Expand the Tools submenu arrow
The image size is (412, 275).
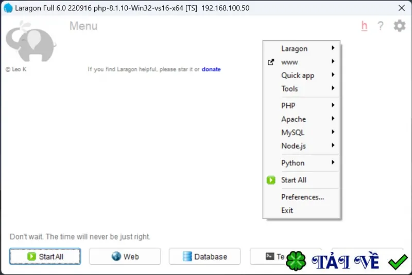pyautogui.click(x=333, y=88)
